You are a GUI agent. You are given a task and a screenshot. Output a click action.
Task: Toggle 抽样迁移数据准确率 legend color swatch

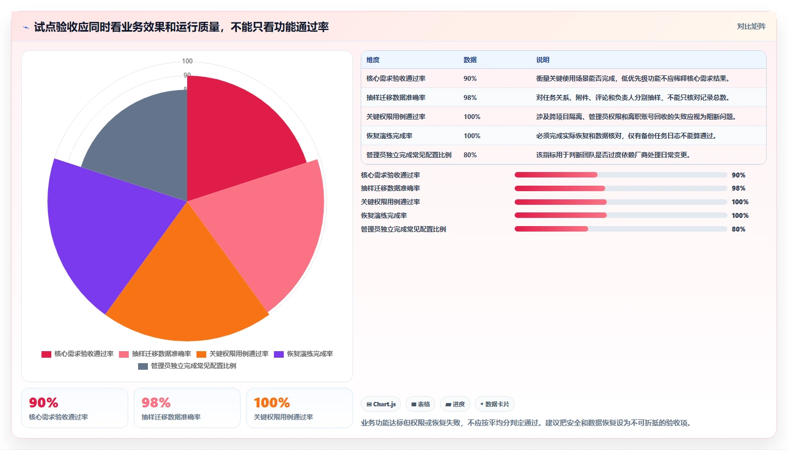tap(124, 354)
